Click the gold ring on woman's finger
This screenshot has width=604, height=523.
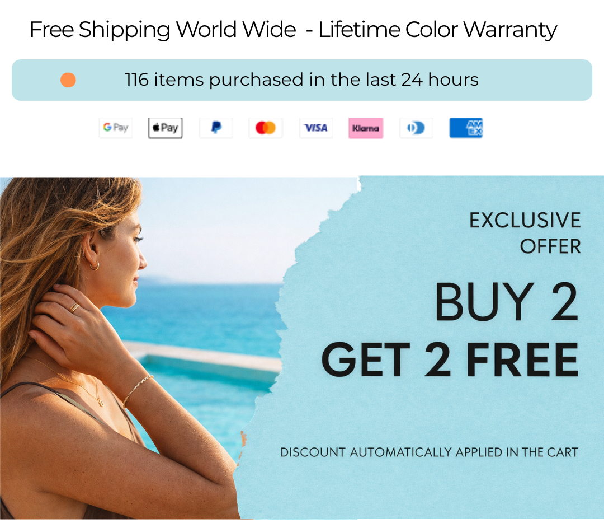point(75,307)
